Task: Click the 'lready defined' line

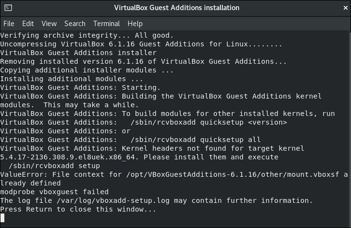Action: [x=30, y=183]
